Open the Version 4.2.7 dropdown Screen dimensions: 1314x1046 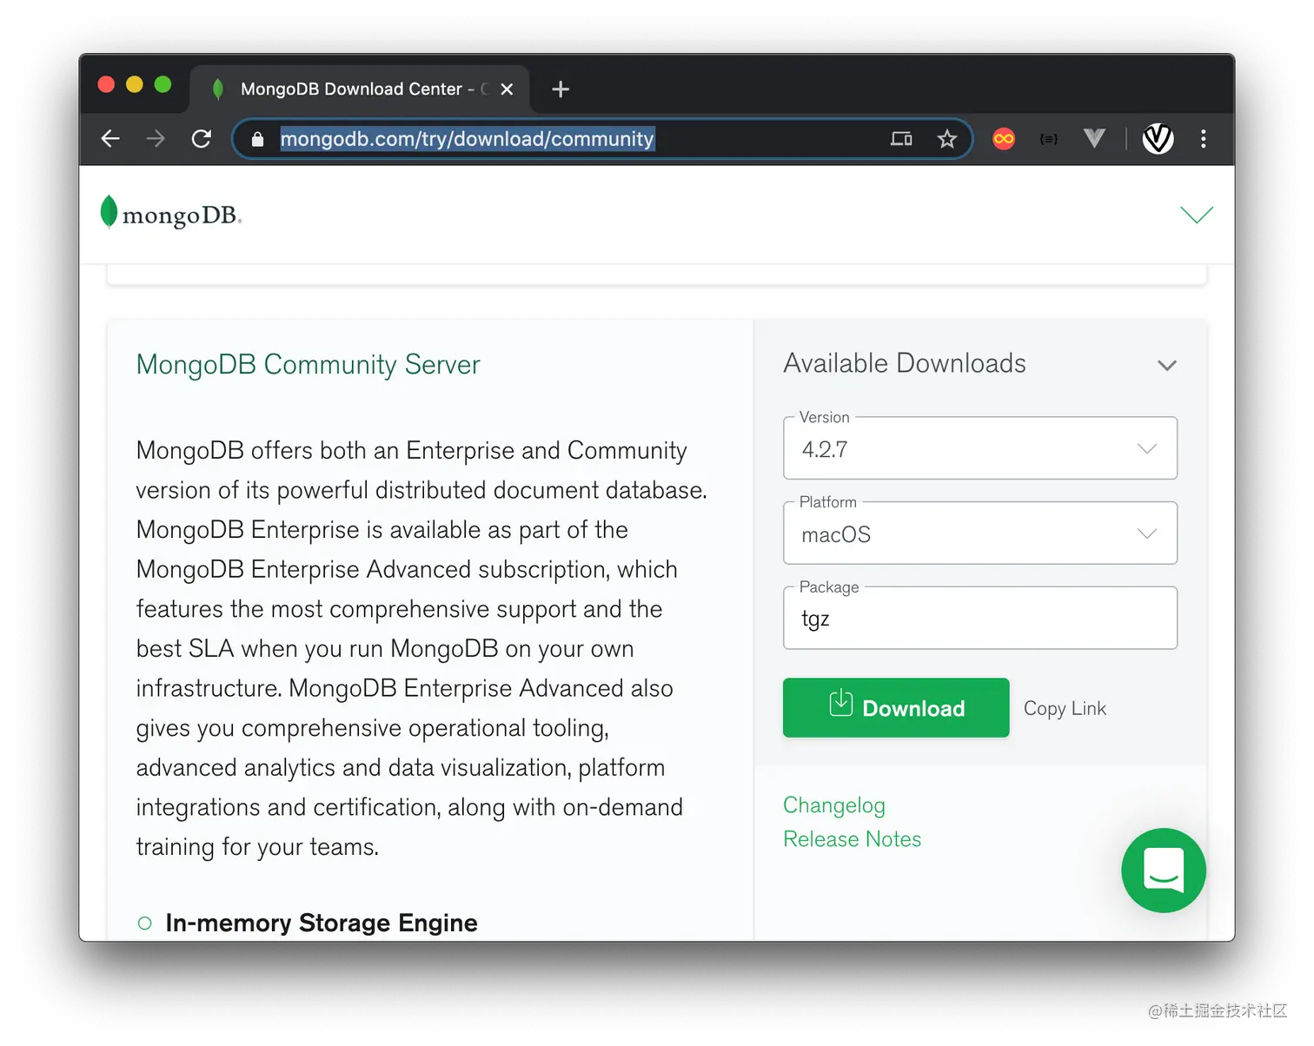click(980, 448)
